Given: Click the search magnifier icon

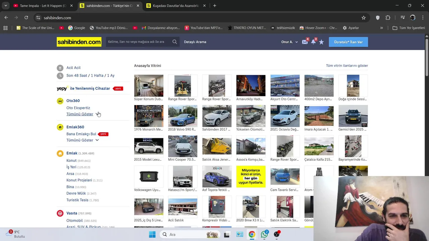Looking at the screenshot, I should (x=175, y=42).
